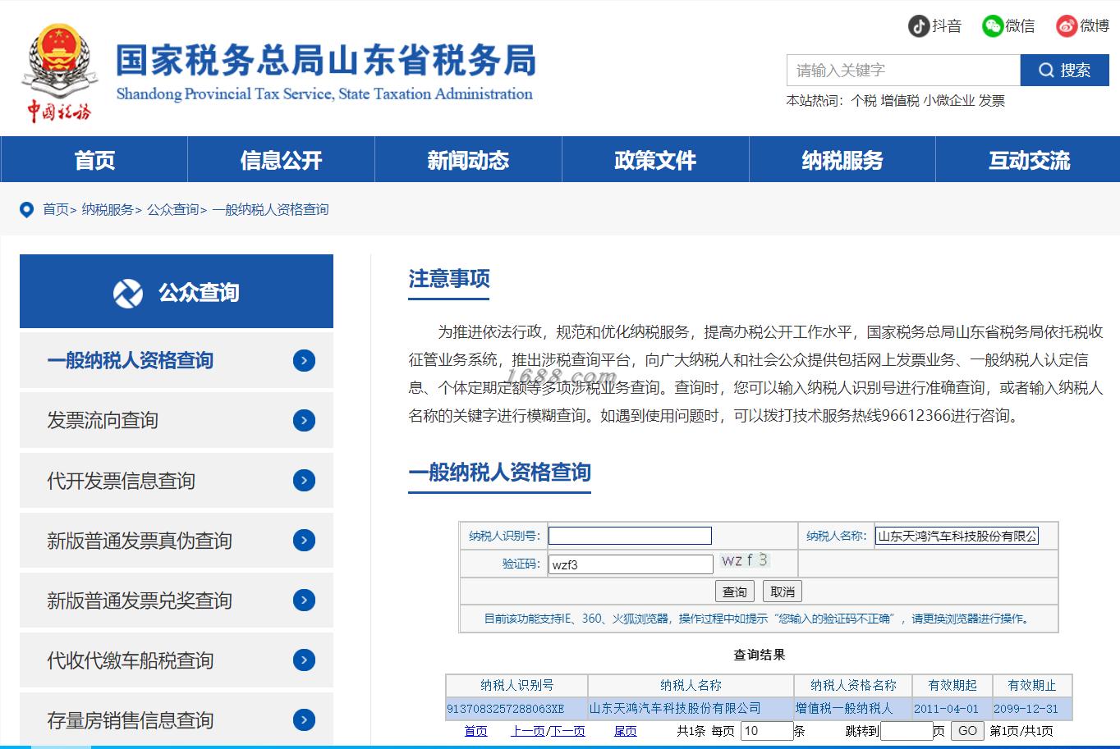Screen dimensions: 1120x749
Task: Click column header 有效期起
Action: (952, 686)
